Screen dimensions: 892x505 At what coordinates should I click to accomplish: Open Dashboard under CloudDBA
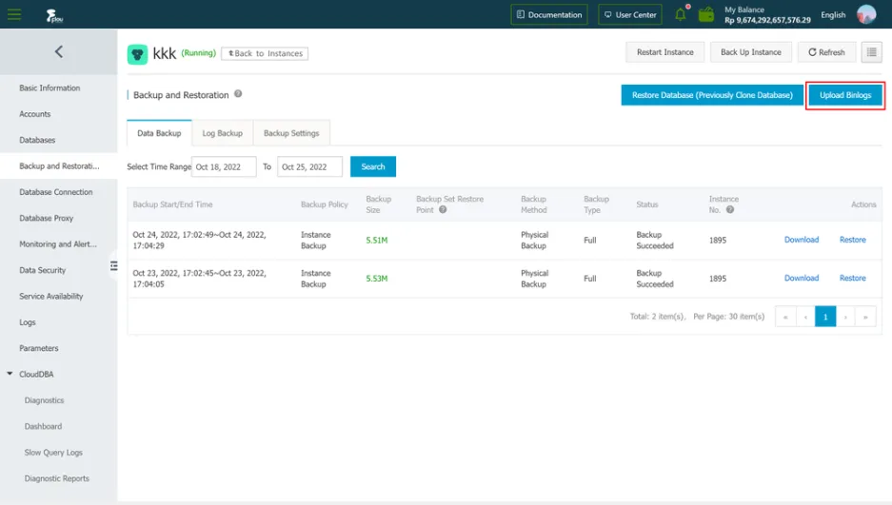tap(43, 426)
